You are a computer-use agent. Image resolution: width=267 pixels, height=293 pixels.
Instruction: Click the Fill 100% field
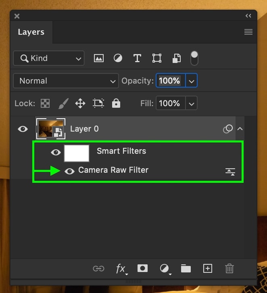pos(171,103)
